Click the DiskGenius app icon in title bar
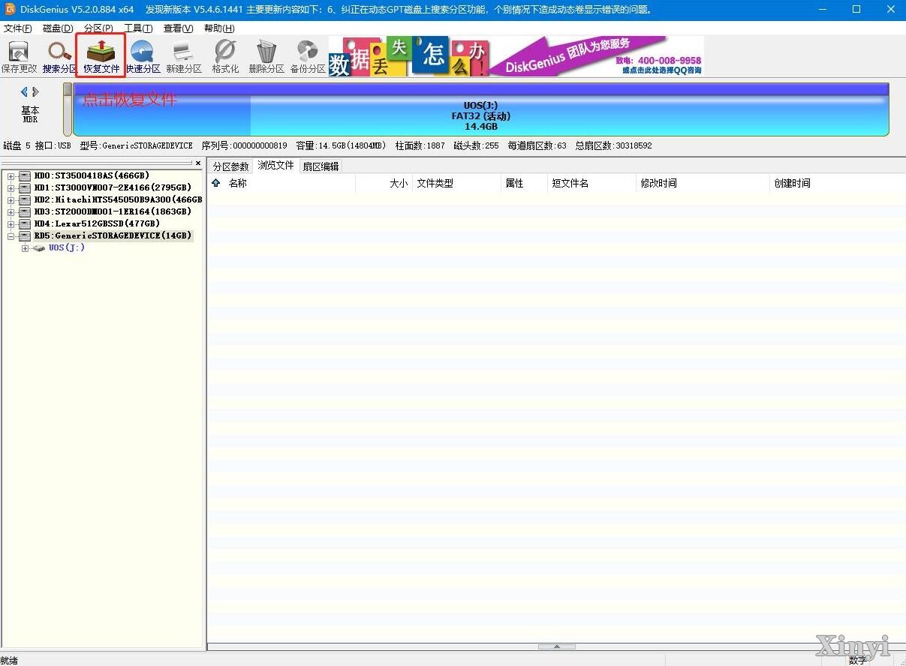The width and height of the screenshot is (906, 666). [x=10, y=9]
